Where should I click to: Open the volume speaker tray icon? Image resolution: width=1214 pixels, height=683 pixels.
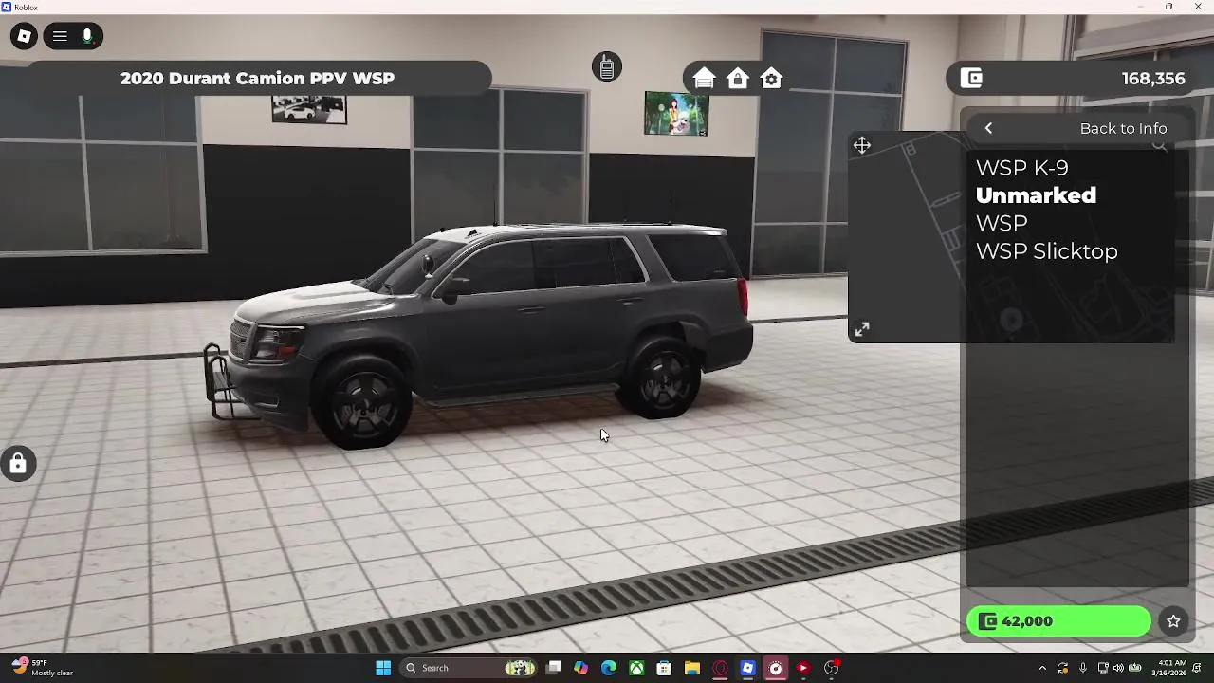1118,668
